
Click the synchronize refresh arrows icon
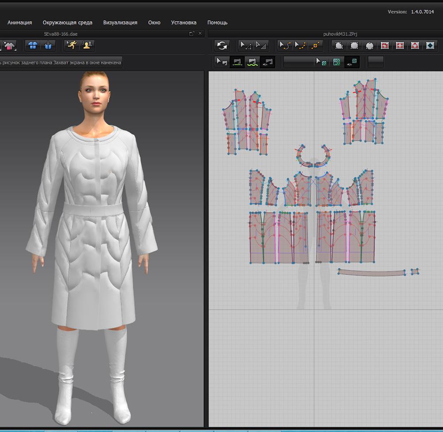click(x=222, y=46)
